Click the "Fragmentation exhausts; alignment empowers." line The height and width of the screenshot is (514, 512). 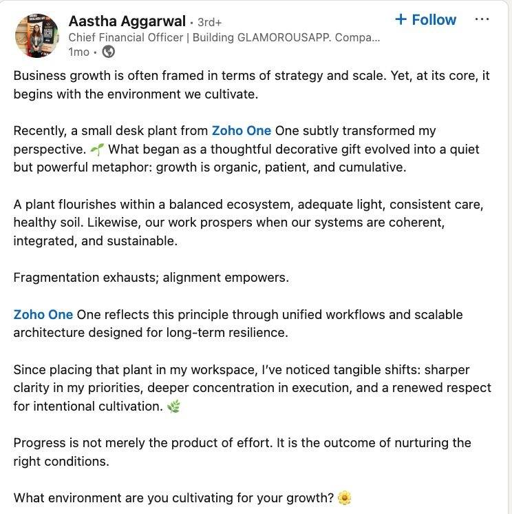(151, 278)
